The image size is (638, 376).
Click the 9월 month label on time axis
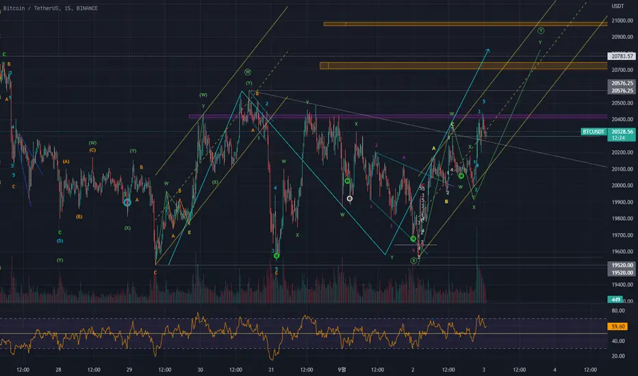(342, 369)
